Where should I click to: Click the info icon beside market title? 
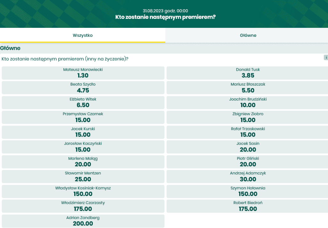[326, 58]
